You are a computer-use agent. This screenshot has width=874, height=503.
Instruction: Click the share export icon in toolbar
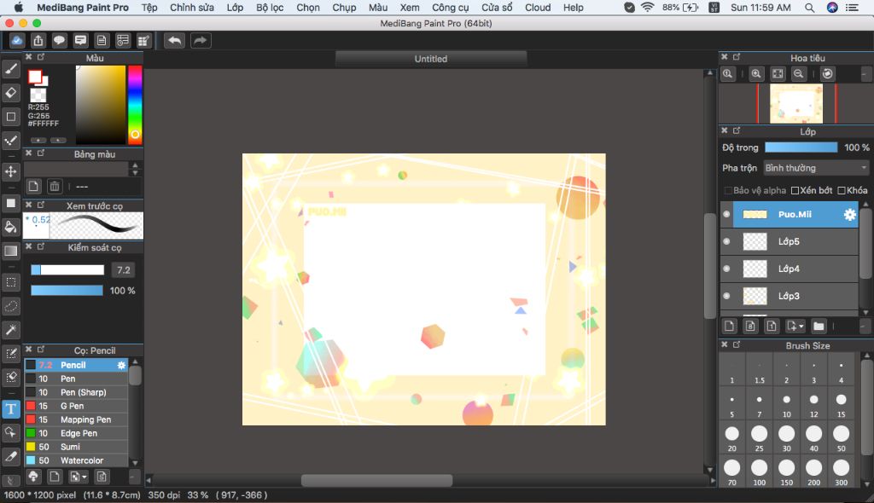(x=38, y=40)
